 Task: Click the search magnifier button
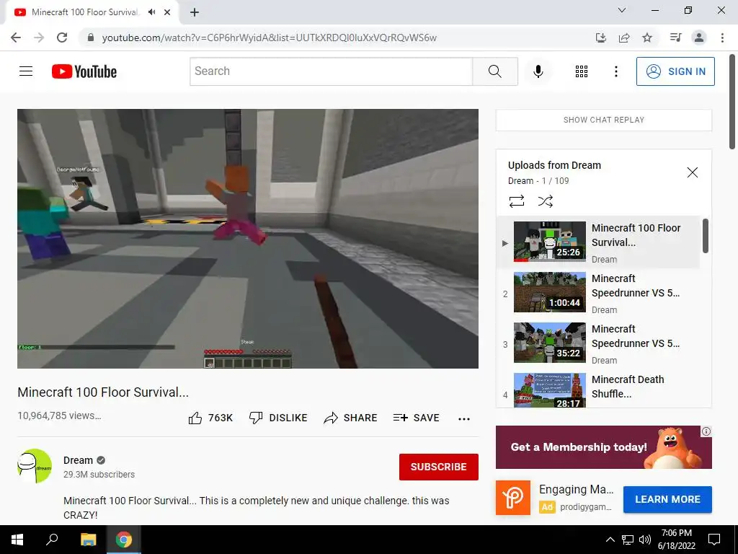pyautogui.click(x=494, y=71)
